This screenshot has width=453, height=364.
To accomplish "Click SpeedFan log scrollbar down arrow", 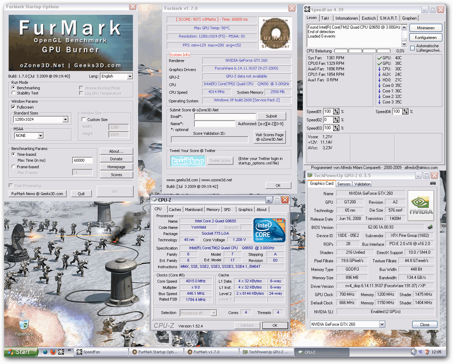I will click(404, 44).
